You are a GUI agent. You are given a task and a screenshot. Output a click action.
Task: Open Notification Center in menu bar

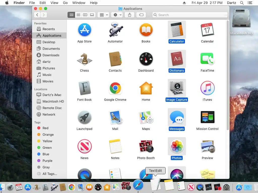pyautogui.click(x=250, y=3)
